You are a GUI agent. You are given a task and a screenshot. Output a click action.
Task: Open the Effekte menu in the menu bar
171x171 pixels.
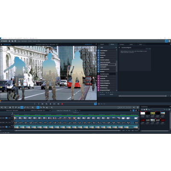coord(30,41)
